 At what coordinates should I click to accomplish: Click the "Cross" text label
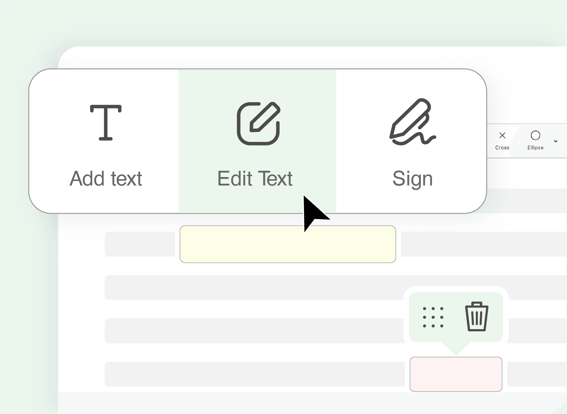click(502, 148)
